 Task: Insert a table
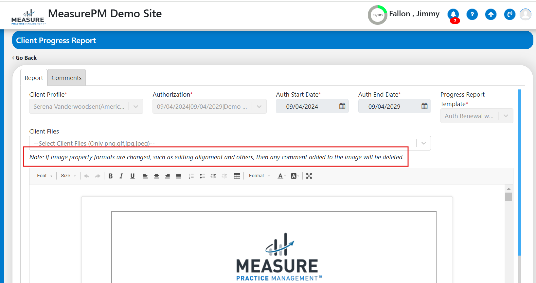tap(237, 176)
